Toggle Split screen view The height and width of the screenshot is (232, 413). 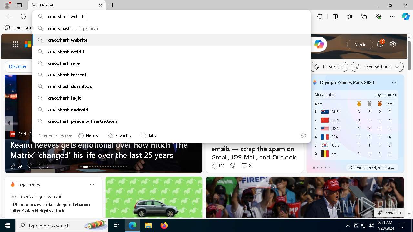(x=335, y=16)
